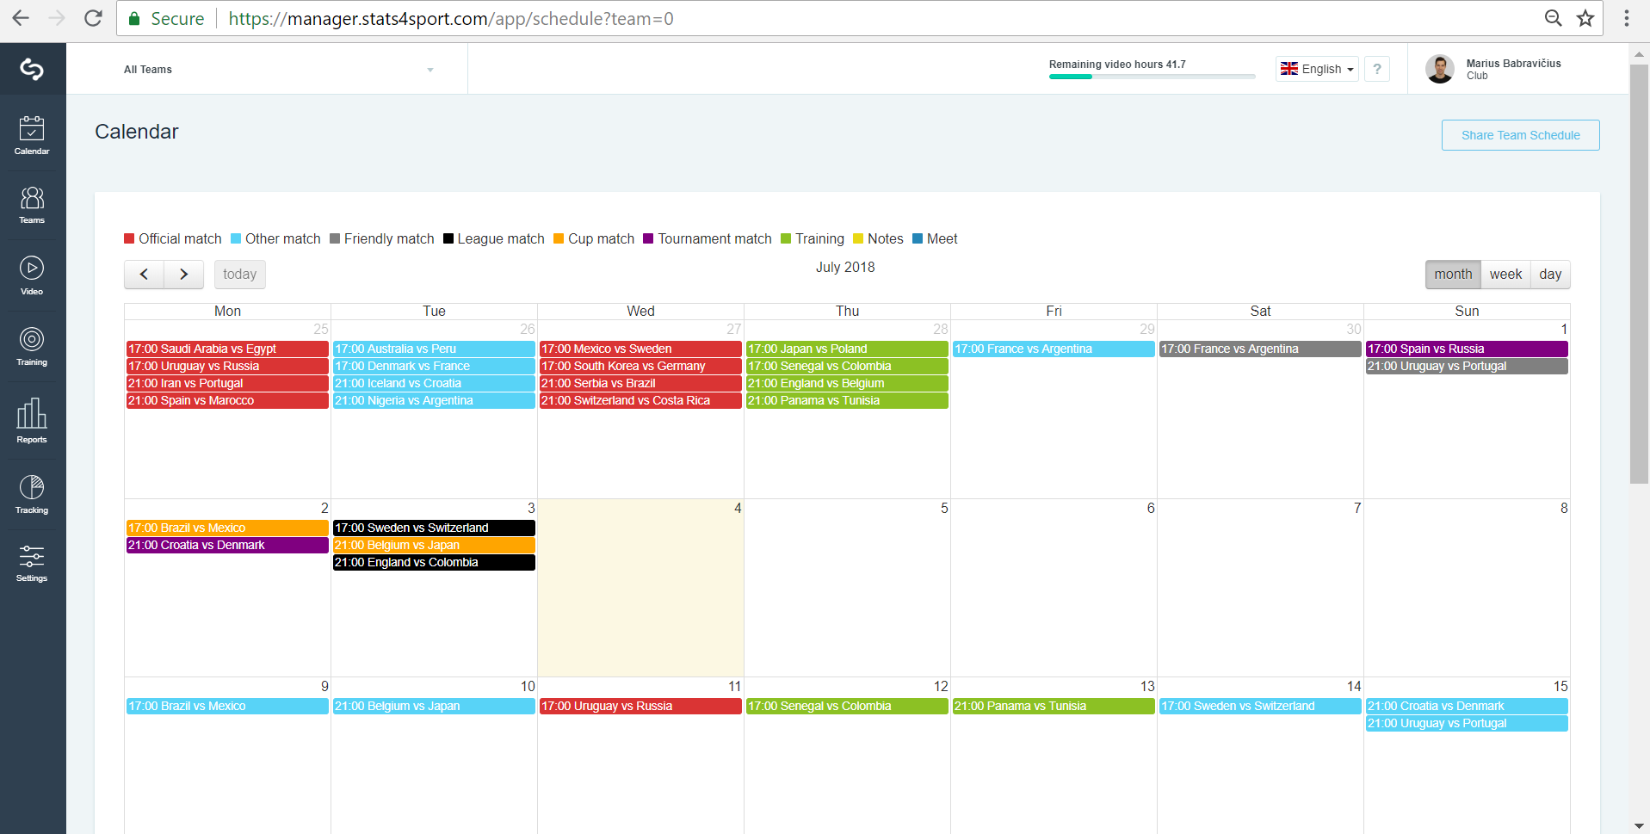The image size is (1650, 834).
Task: Click the Stats4Sport logo icon
Action: (32, 69)
